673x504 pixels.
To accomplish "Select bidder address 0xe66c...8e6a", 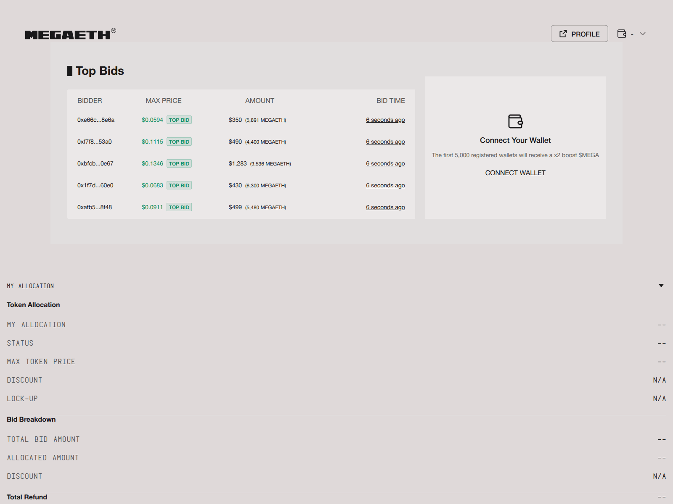I will pyautogui.click(x=96, y=120).
